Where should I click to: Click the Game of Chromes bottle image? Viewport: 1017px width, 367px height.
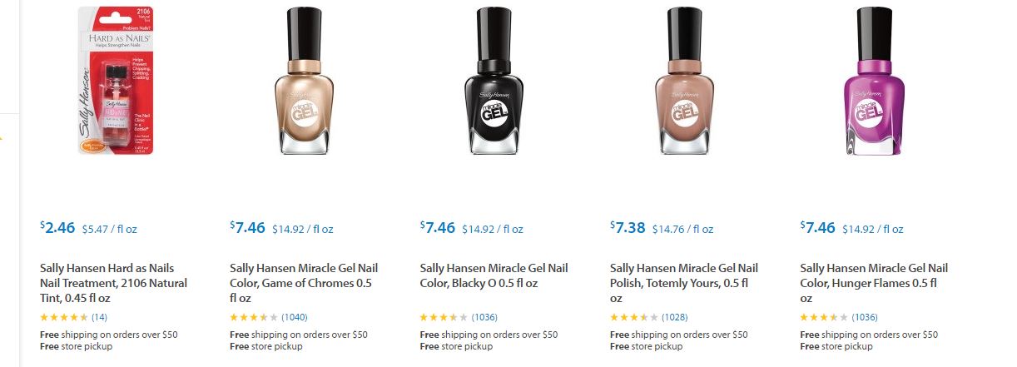coord(303,81)
